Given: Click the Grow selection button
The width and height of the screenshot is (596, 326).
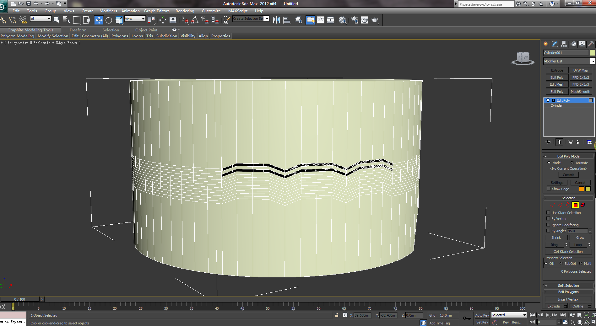Looking at the screenshot, I should tap(580, 238).
